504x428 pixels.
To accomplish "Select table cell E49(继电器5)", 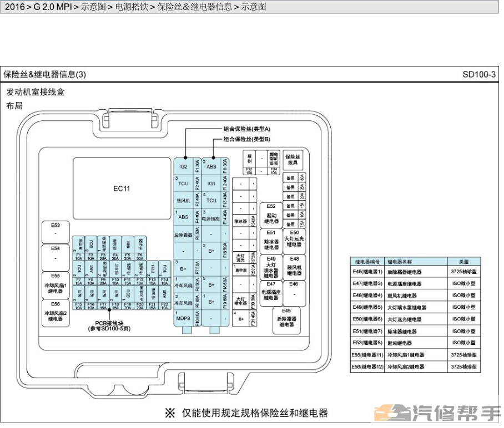I will [x=367, y=307].
